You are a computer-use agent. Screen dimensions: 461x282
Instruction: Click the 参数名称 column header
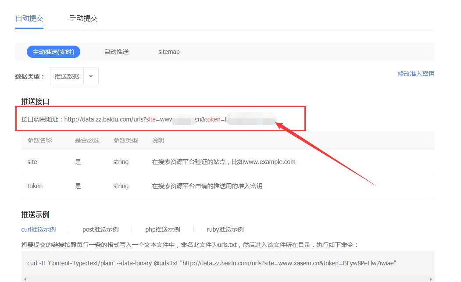[x=39, y=140]
